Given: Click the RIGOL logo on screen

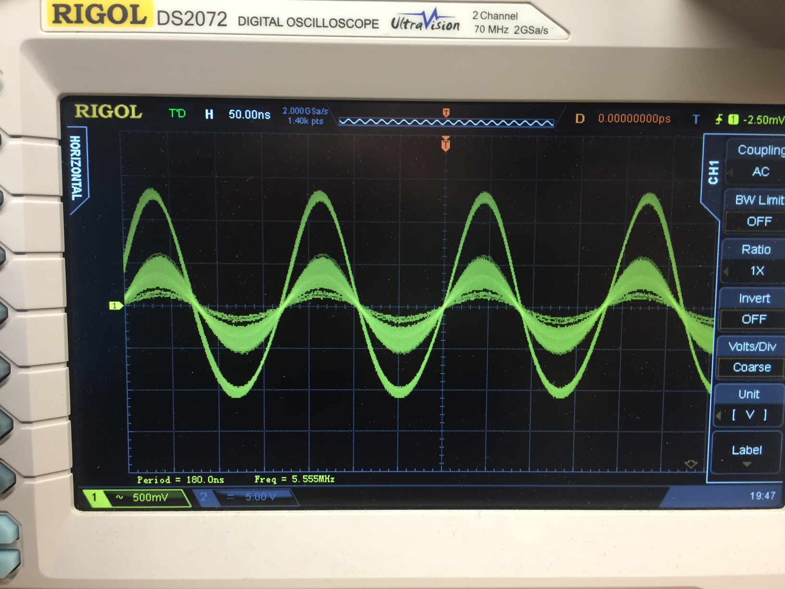Looking at the screenshot, I should click(x=108, y=112).
